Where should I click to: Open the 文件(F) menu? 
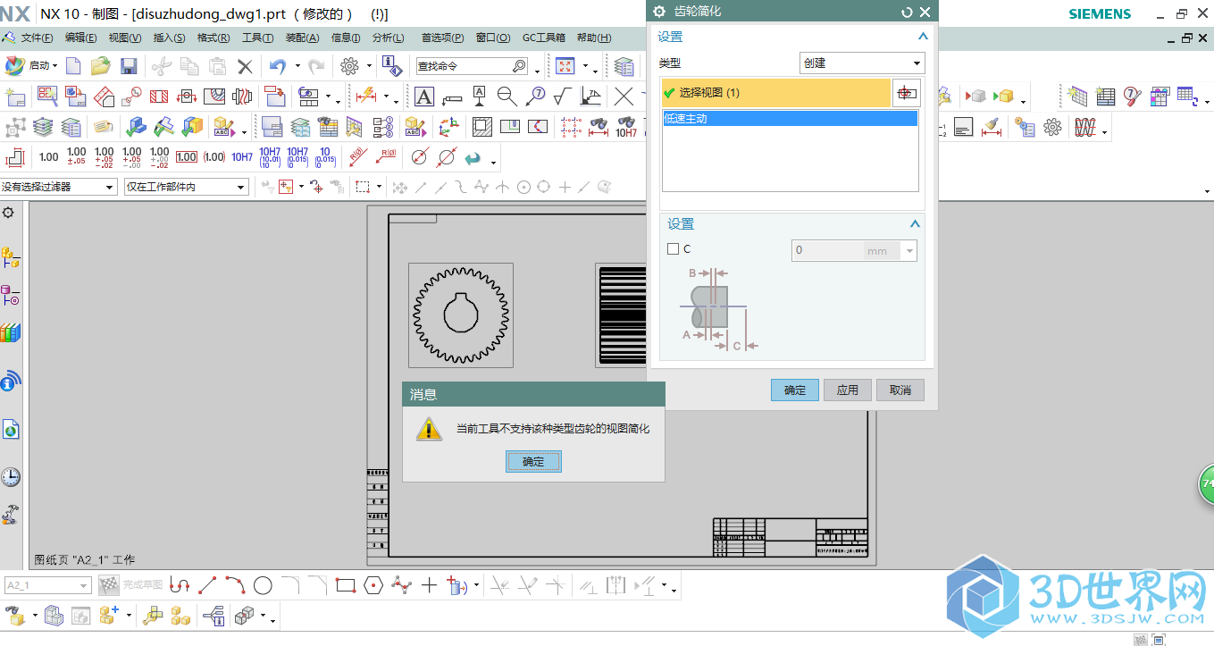37,38
